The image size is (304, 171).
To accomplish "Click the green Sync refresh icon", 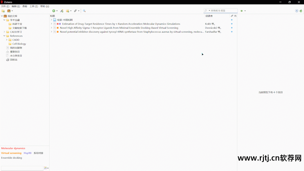I will point(301,11).
